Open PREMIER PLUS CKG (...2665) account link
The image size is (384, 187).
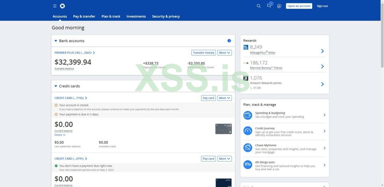tap(75, 53)
